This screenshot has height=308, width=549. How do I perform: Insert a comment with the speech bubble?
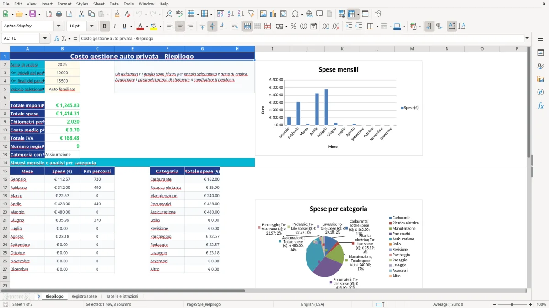[319, 14]
